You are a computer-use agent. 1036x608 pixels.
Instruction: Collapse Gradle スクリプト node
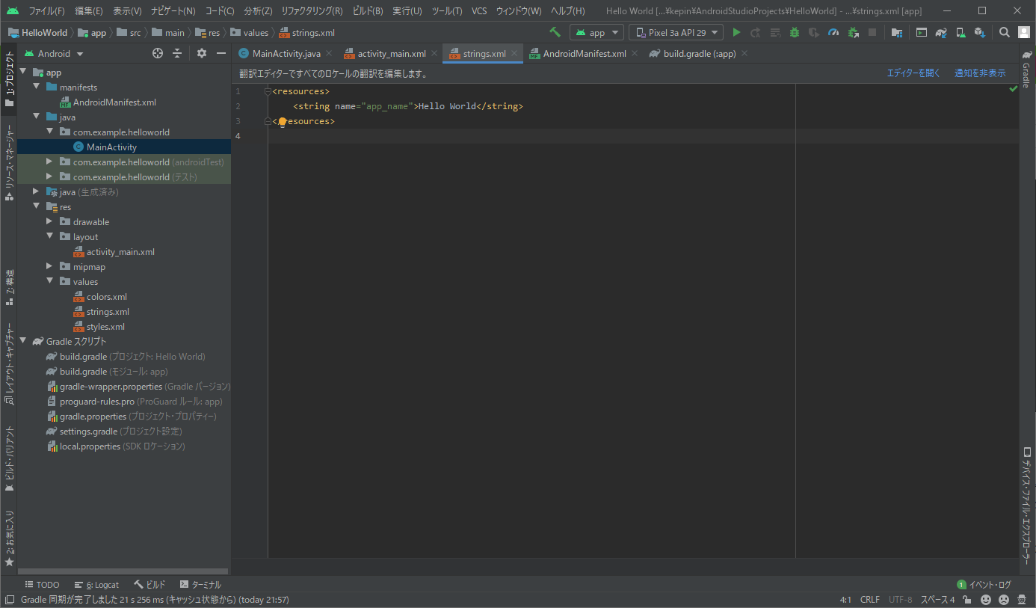point(22,342)
